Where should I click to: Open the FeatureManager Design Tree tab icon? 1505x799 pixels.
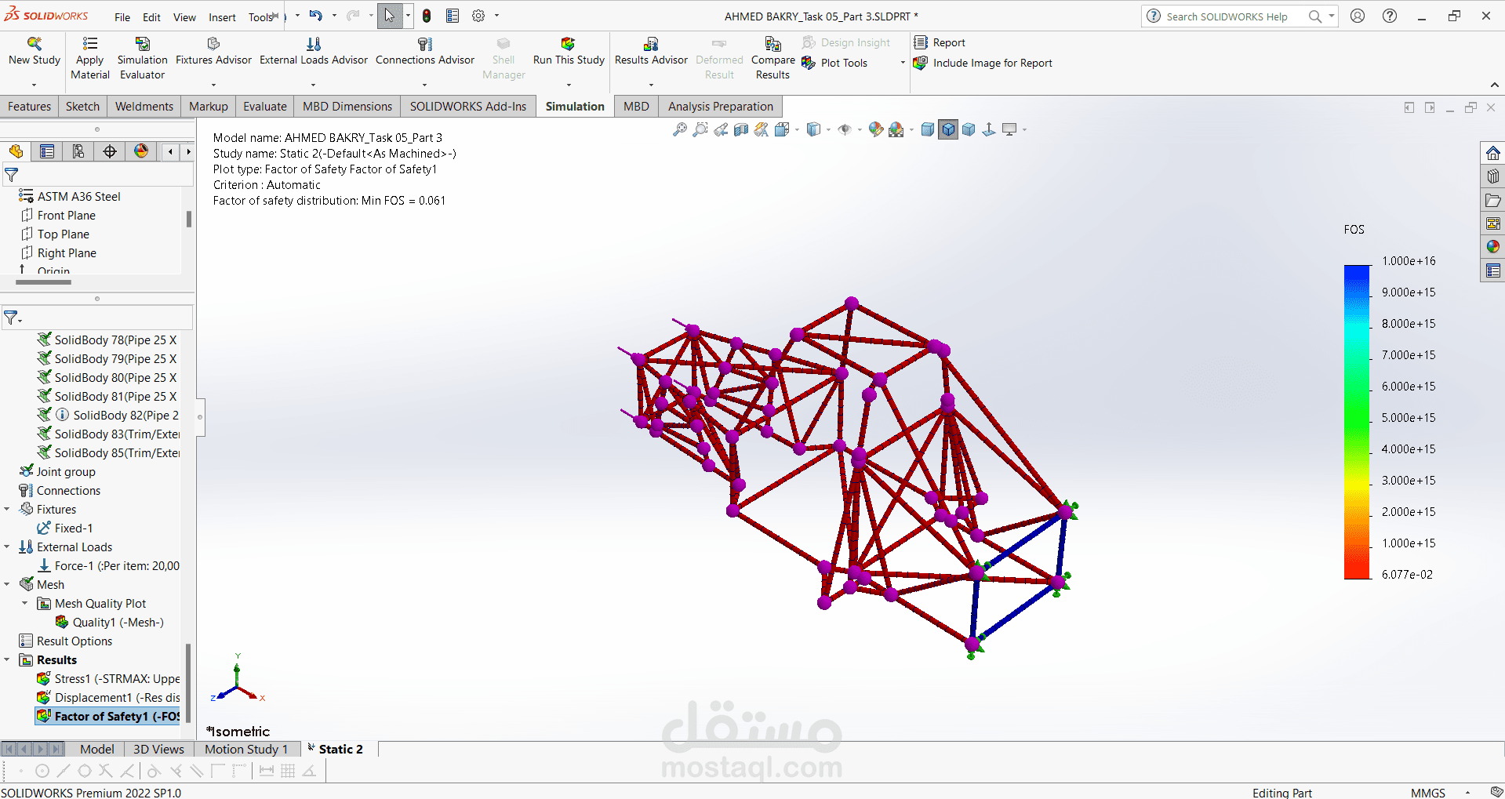(x=16, y=151)
